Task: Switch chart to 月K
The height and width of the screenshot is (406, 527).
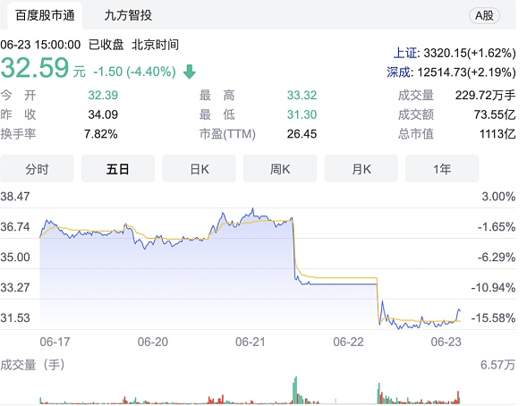Action: 361,169
